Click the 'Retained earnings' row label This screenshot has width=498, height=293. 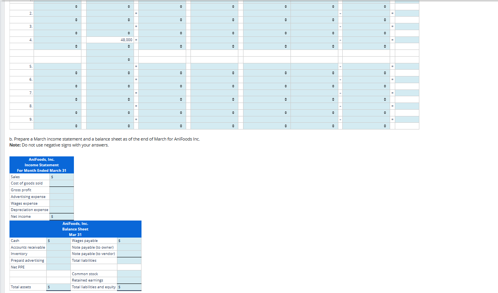(87, 280)
